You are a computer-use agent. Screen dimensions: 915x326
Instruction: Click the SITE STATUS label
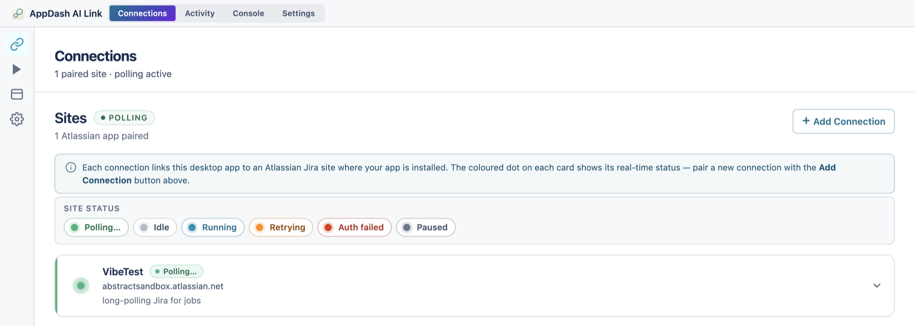coord(91,208)
